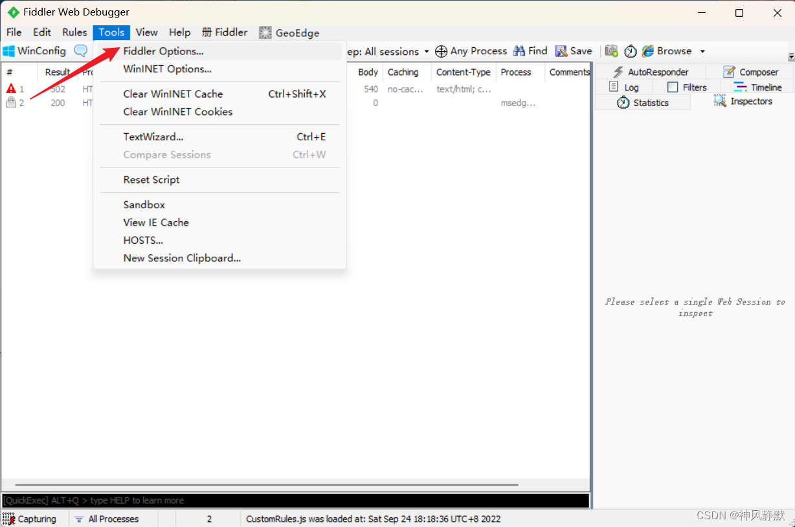Open the AutoResponder tab via its lightning icon

(653, 71)
